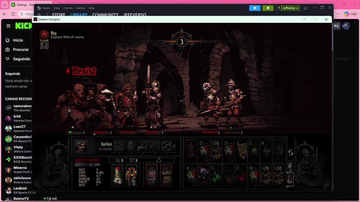Viewport: 360px width, 202px height.
Task: Click the round counter showing 3
Action: [x=182, y=42]
